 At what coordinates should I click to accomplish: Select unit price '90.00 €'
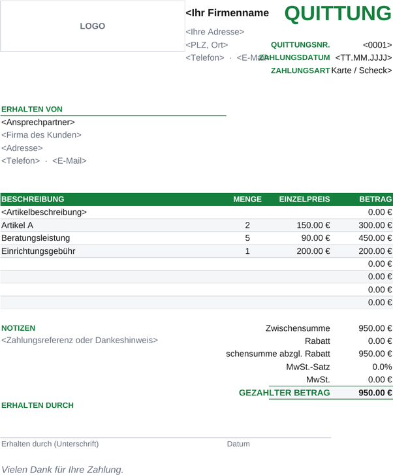pyautogui.click(x=315, y=238)
